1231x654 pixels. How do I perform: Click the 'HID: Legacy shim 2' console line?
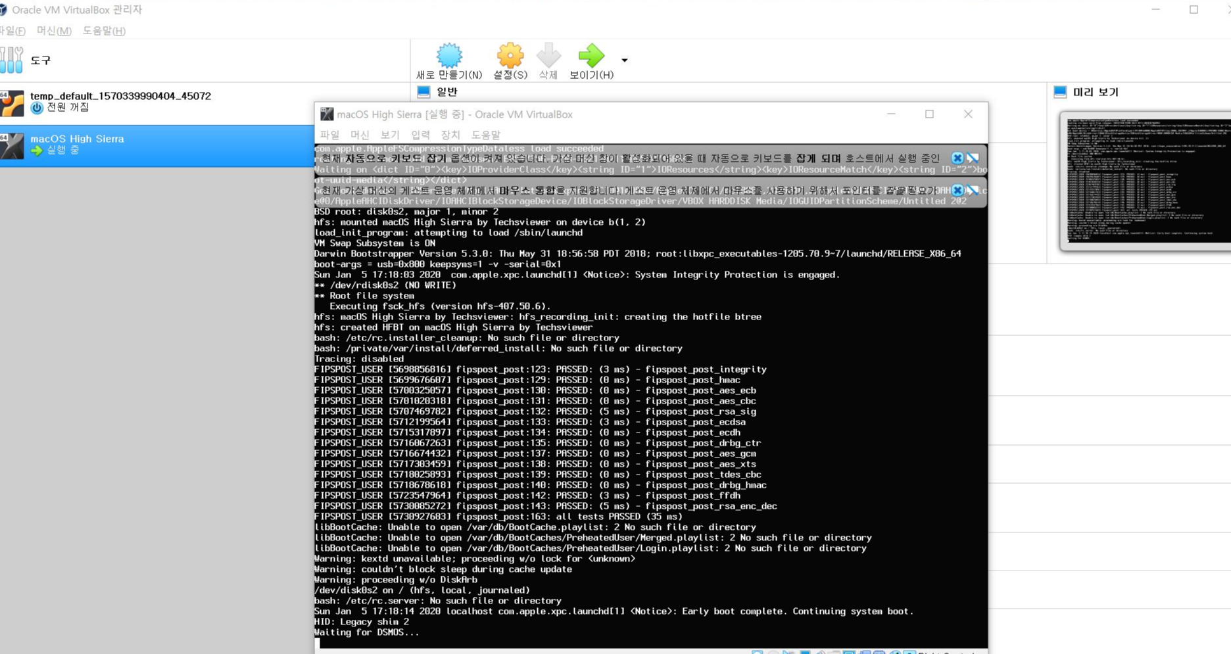coord(362,622)
